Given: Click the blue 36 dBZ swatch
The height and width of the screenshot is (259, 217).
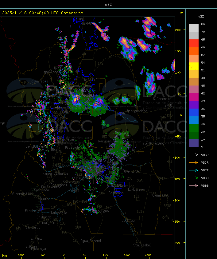Looking at the screenshot, I should [x=194, y=113].
